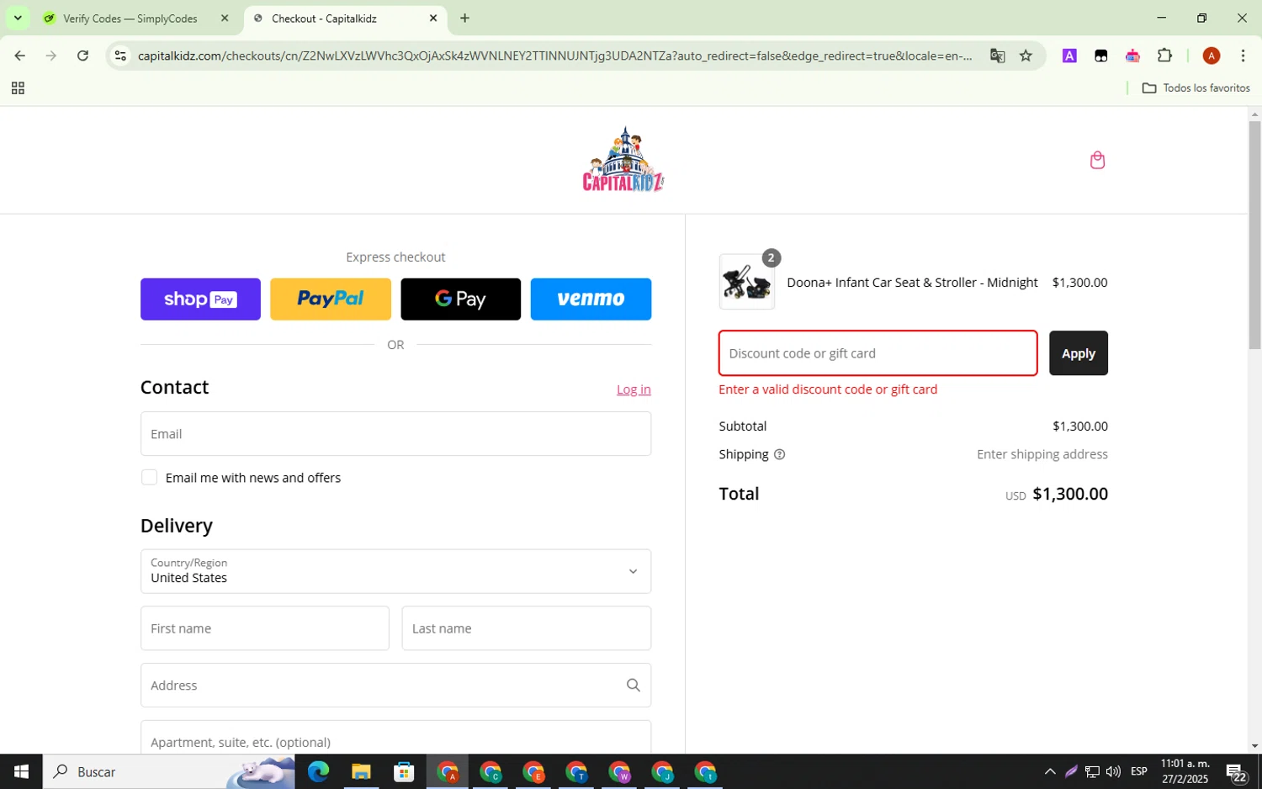
Task: Click the Address input field
Action: [x=395, y=686]
